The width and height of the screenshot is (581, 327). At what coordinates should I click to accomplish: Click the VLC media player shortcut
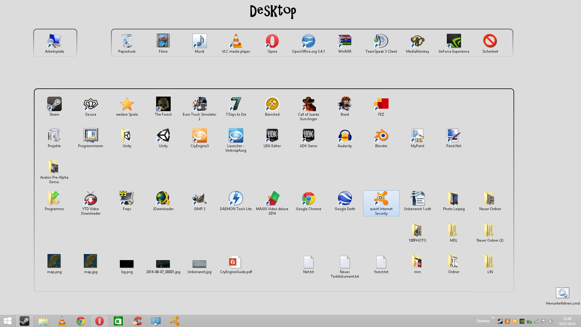236,41
